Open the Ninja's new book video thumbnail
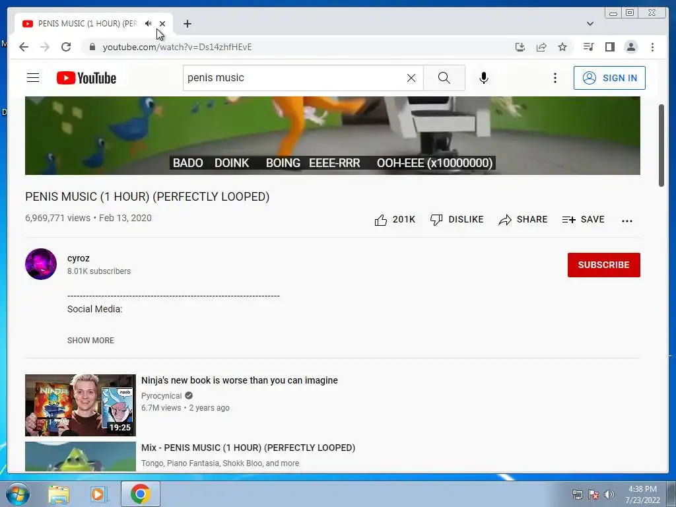The height and width of the screenshot is (507, 676). point(80,405)
